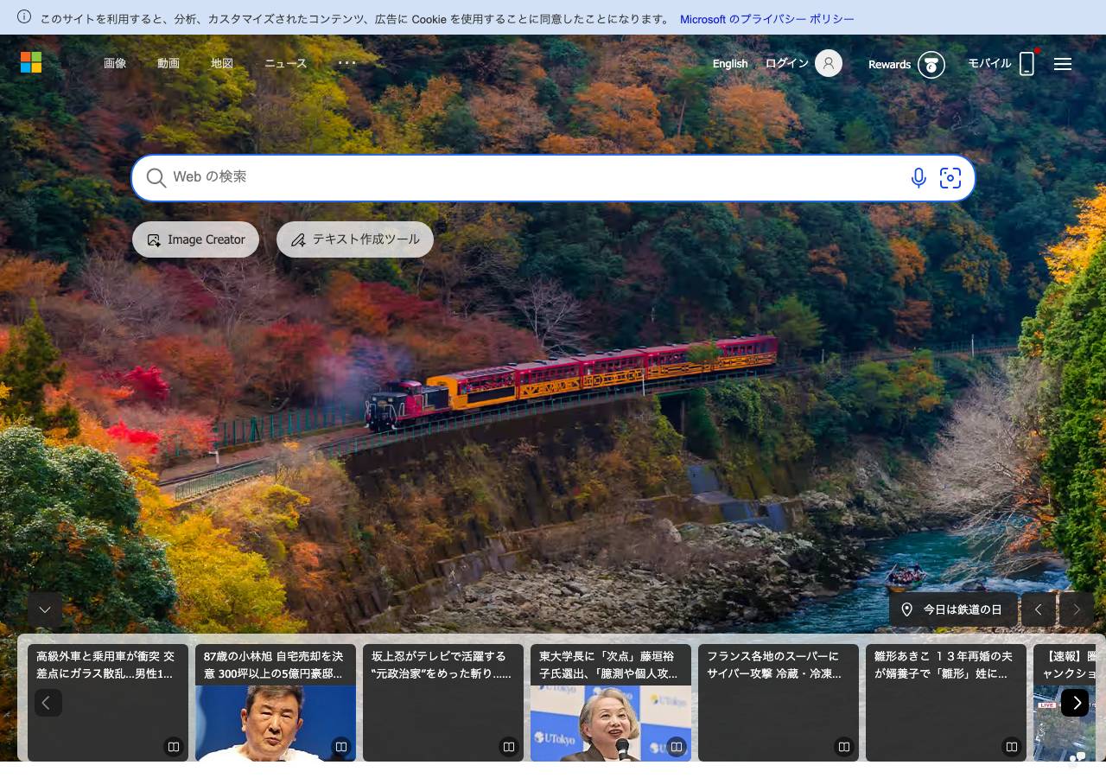Click the book icon on the フランス各地 card
The width and height of the screenshot is (1106, 778).
pos(844,747)
